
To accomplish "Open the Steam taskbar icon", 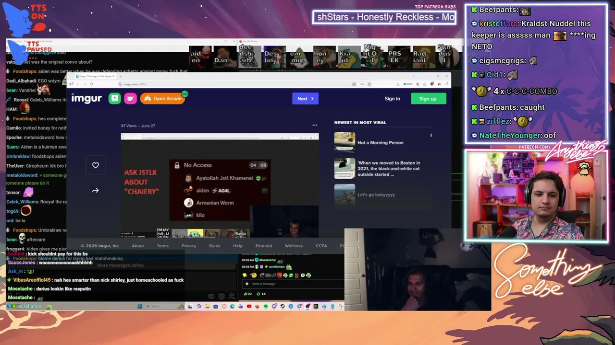I will (283, 306).
